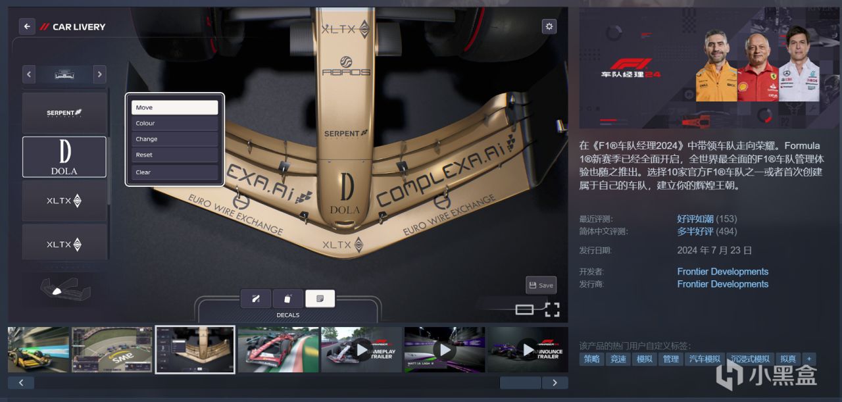Open the settings gear in the livery editor
Viewport: 842px width, 402px height.
tap(549, 26)
